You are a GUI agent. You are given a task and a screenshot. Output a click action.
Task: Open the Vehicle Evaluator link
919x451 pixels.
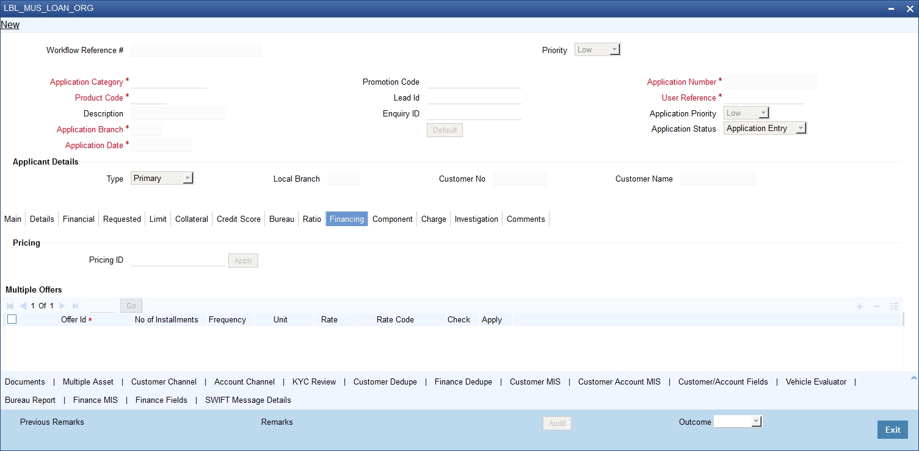[x=816, y=382]
